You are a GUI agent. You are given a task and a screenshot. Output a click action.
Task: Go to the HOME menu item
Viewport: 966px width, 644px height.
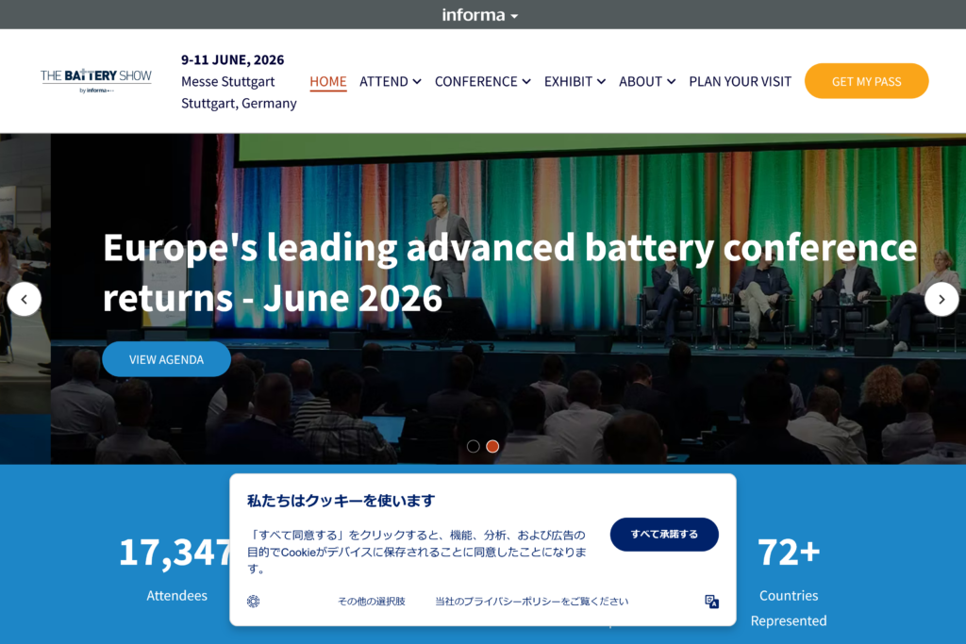(x=328, y=81)
